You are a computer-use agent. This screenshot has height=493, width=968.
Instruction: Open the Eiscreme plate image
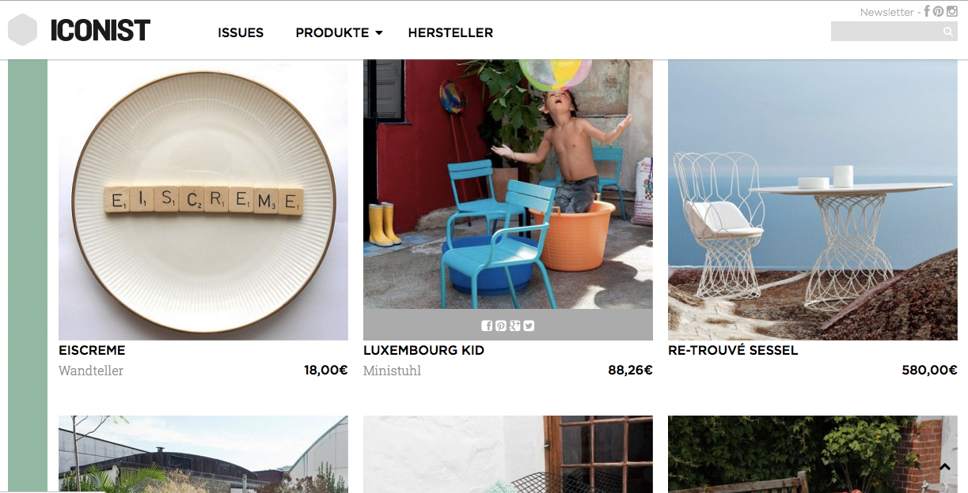point(203,200)
